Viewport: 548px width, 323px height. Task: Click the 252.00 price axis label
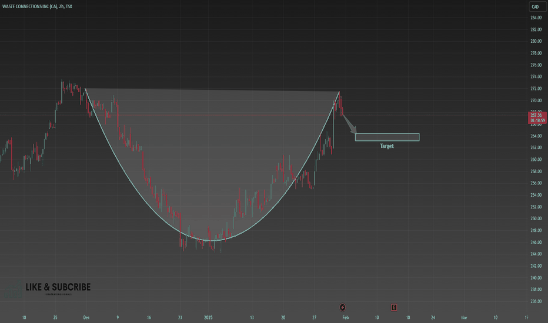pyautogui.click(x=536, y=207)
